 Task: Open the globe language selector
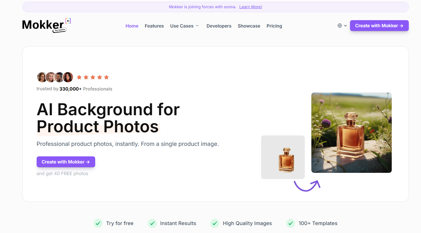point(340,26)
